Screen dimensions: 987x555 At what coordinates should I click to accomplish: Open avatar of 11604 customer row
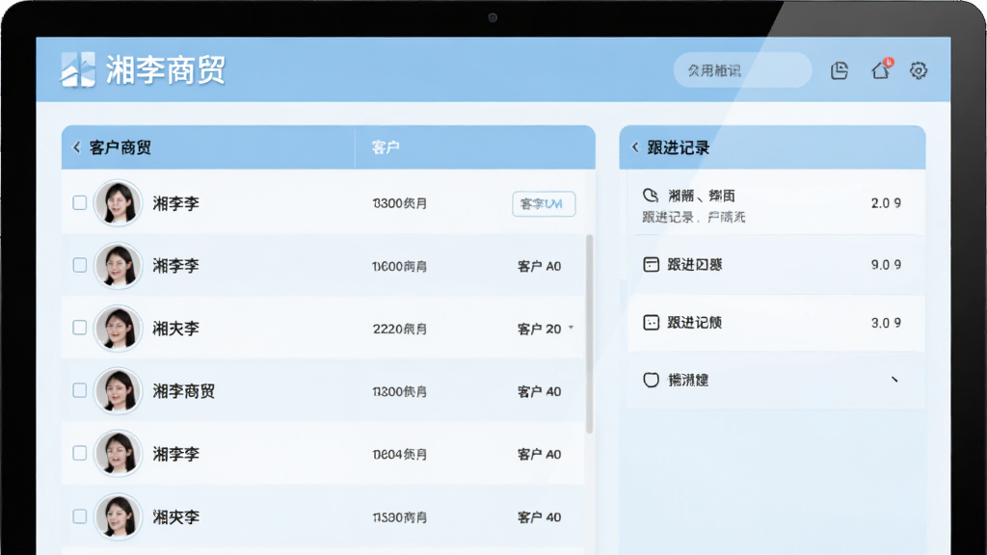[x=118, y=454]
